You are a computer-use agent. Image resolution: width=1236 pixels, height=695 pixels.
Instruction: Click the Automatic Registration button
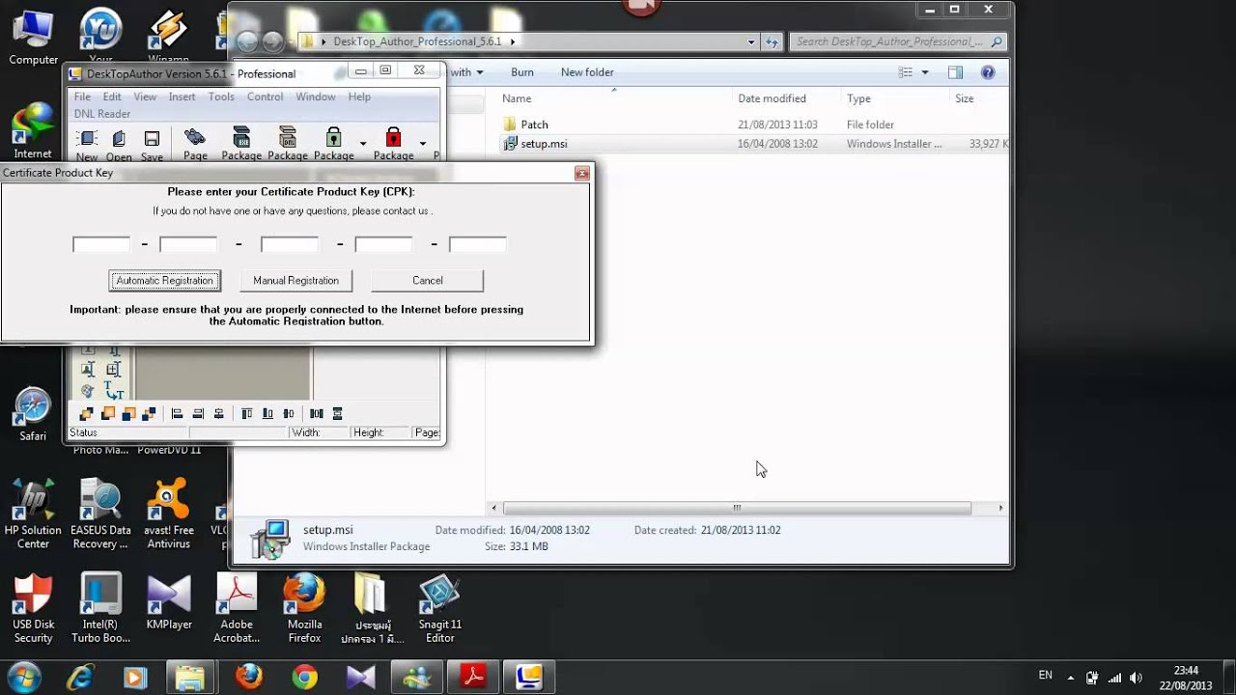(x=165, y=280)
